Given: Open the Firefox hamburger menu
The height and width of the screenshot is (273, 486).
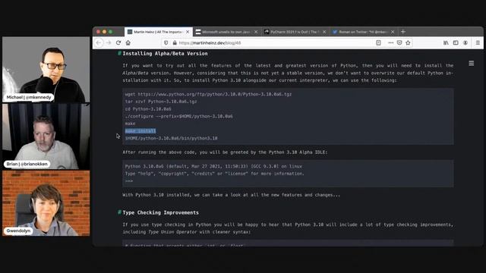Looking at the screenshot, I should click(x=478, y=43).
